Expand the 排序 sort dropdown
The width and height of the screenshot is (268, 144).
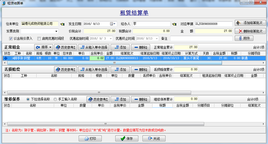point(44,47)
